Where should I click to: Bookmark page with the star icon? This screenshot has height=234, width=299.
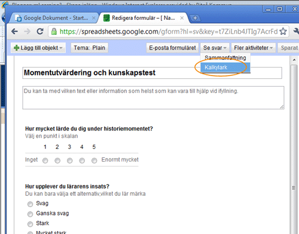coord(283,31)
